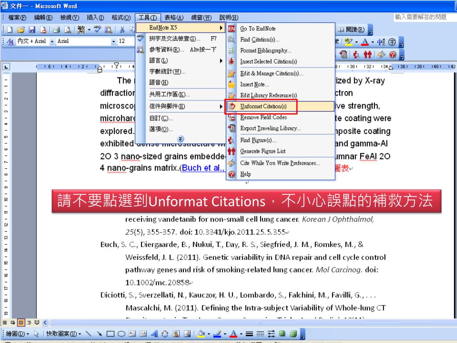The height and width of the screenshot is (343, 457).
Task: Print the document via printer icon
Action: tap(57, 29)
